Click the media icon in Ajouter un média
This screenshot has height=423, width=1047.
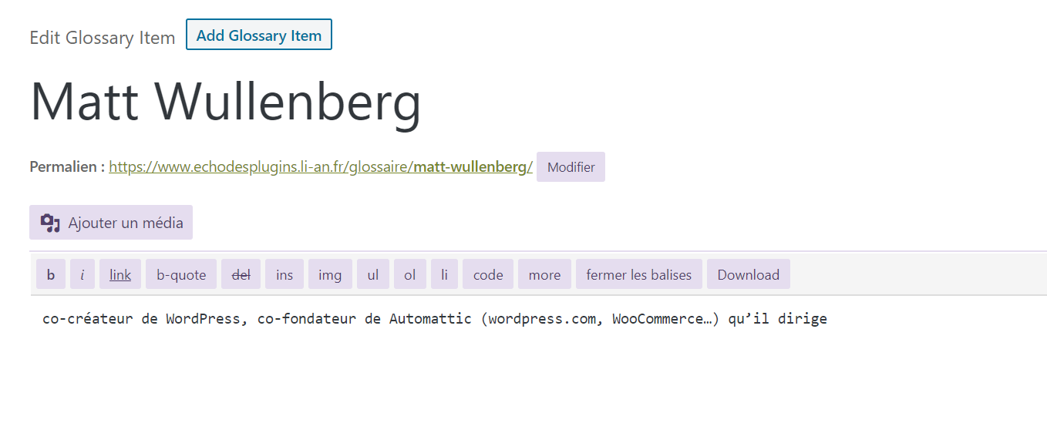click(x=50, y=223)
